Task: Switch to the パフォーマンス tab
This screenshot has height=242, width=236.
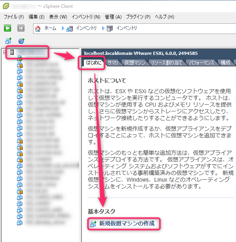Action: click(202, 63)
